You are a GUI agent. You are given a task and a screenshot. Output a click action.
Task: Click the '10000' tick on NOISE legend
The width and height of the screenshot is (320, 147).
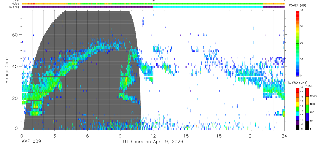coord(313,96)
